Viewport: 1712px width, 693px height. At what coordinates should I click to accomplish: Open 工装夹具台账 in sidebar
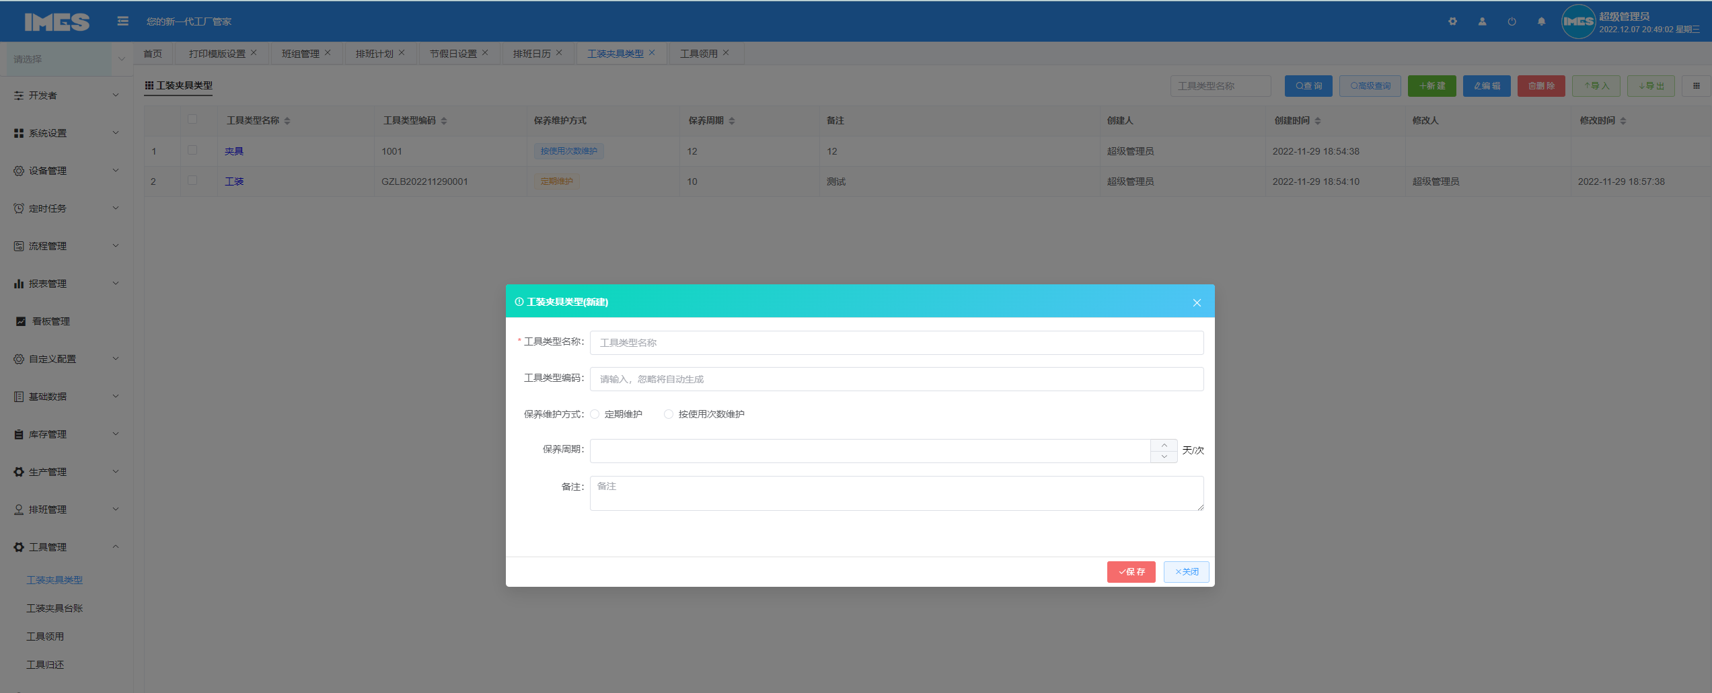click(x=54, y=608)
